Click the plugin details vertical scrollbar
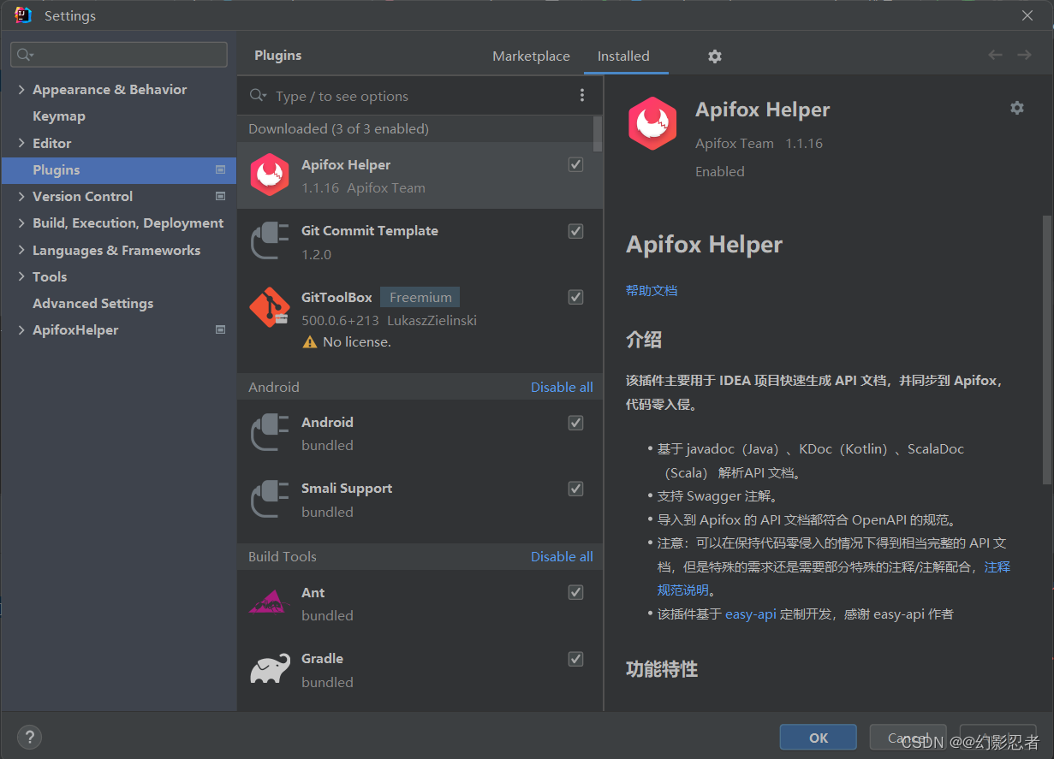The height and width of the screenshot is (759, 1054). coord(1047,351)
